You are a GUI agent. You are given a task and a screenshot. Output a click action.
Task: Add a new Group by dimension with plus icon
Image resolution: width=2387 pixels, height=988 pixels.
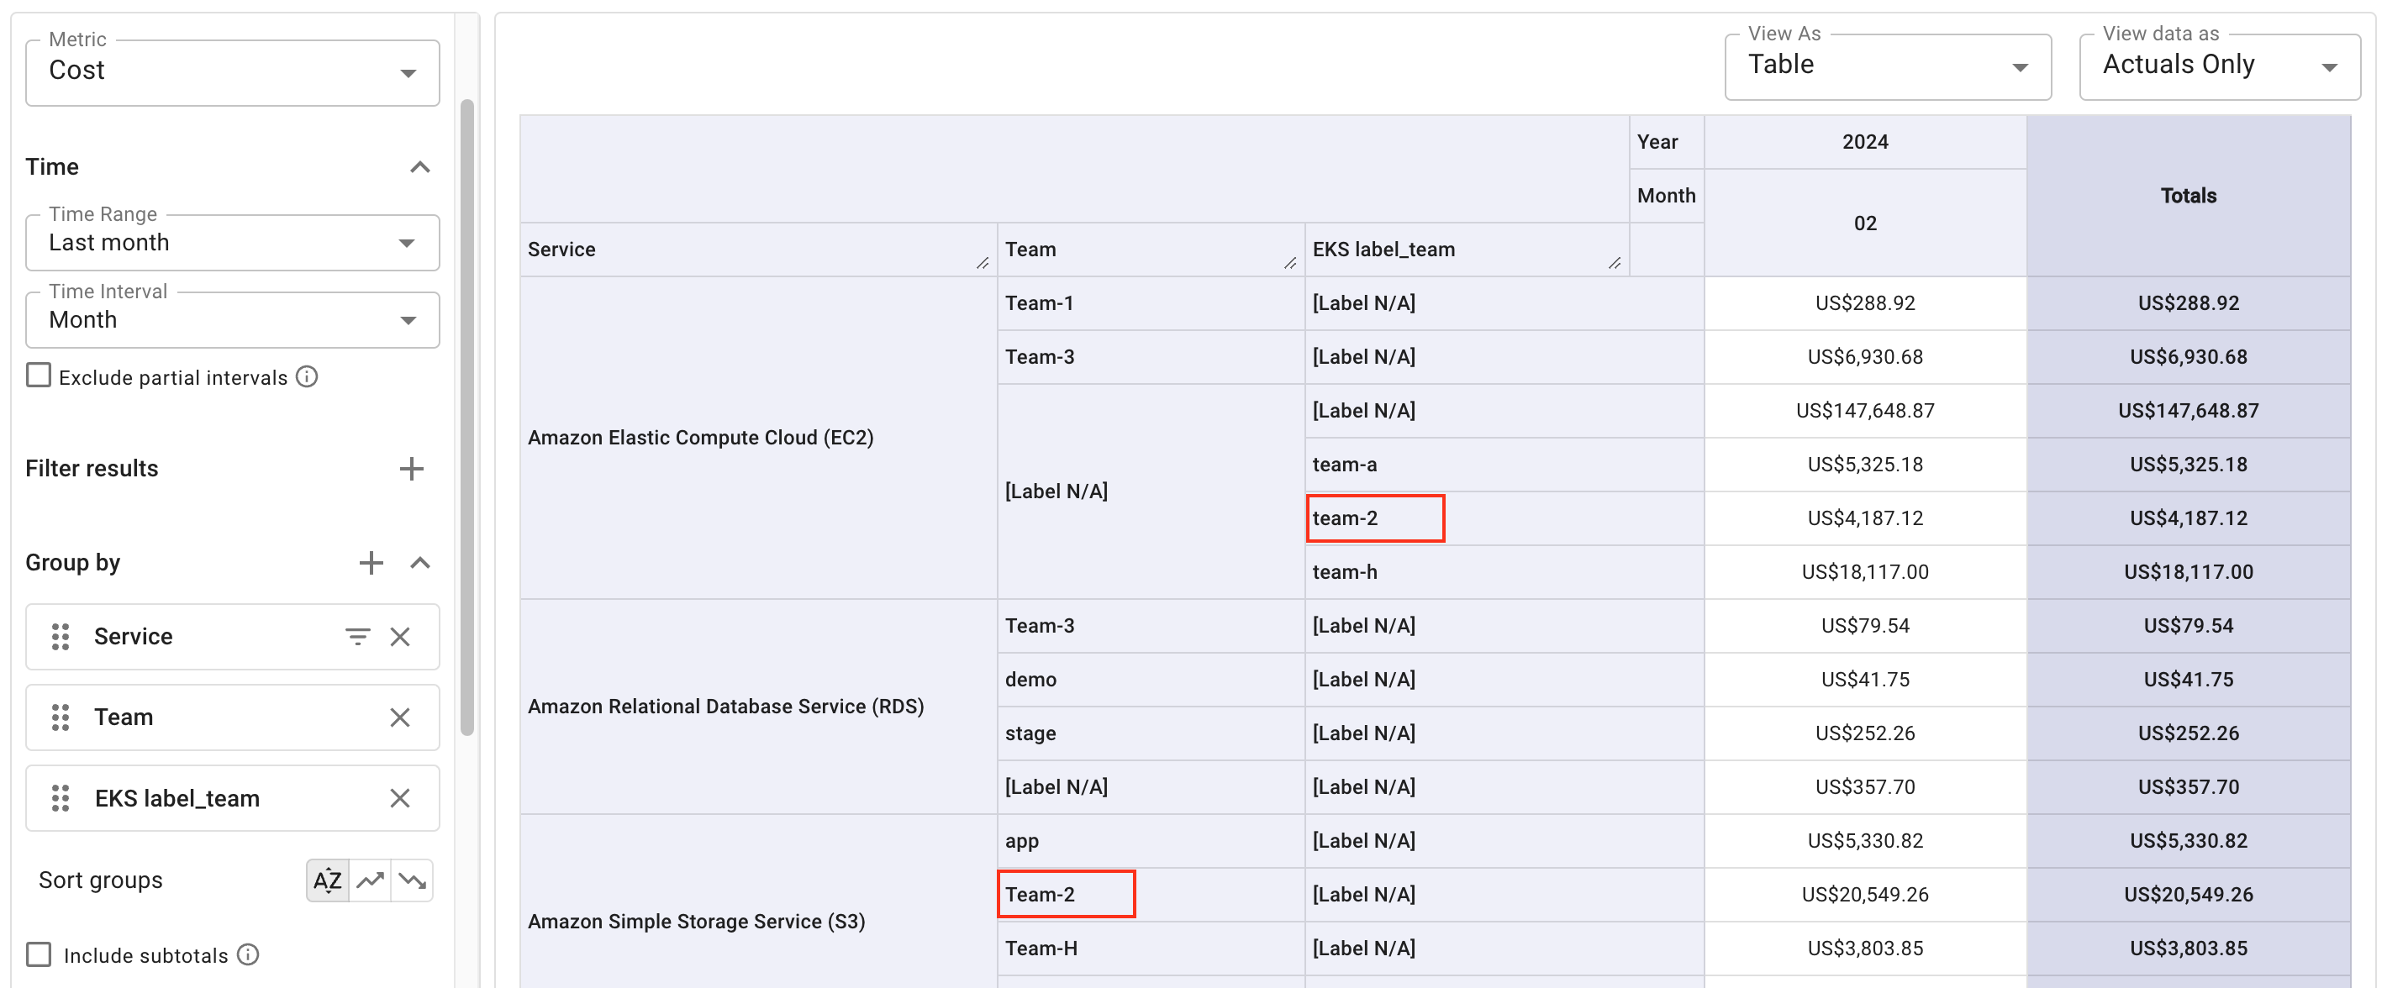pos(371,562)
